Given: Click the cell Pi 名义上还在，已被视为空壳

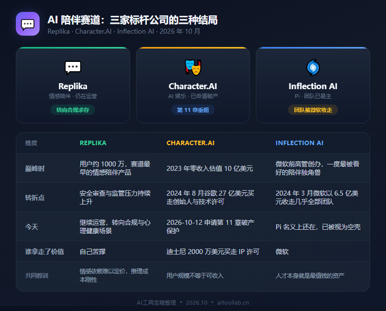Looking at the screenshot, I should tap(318, 227).
